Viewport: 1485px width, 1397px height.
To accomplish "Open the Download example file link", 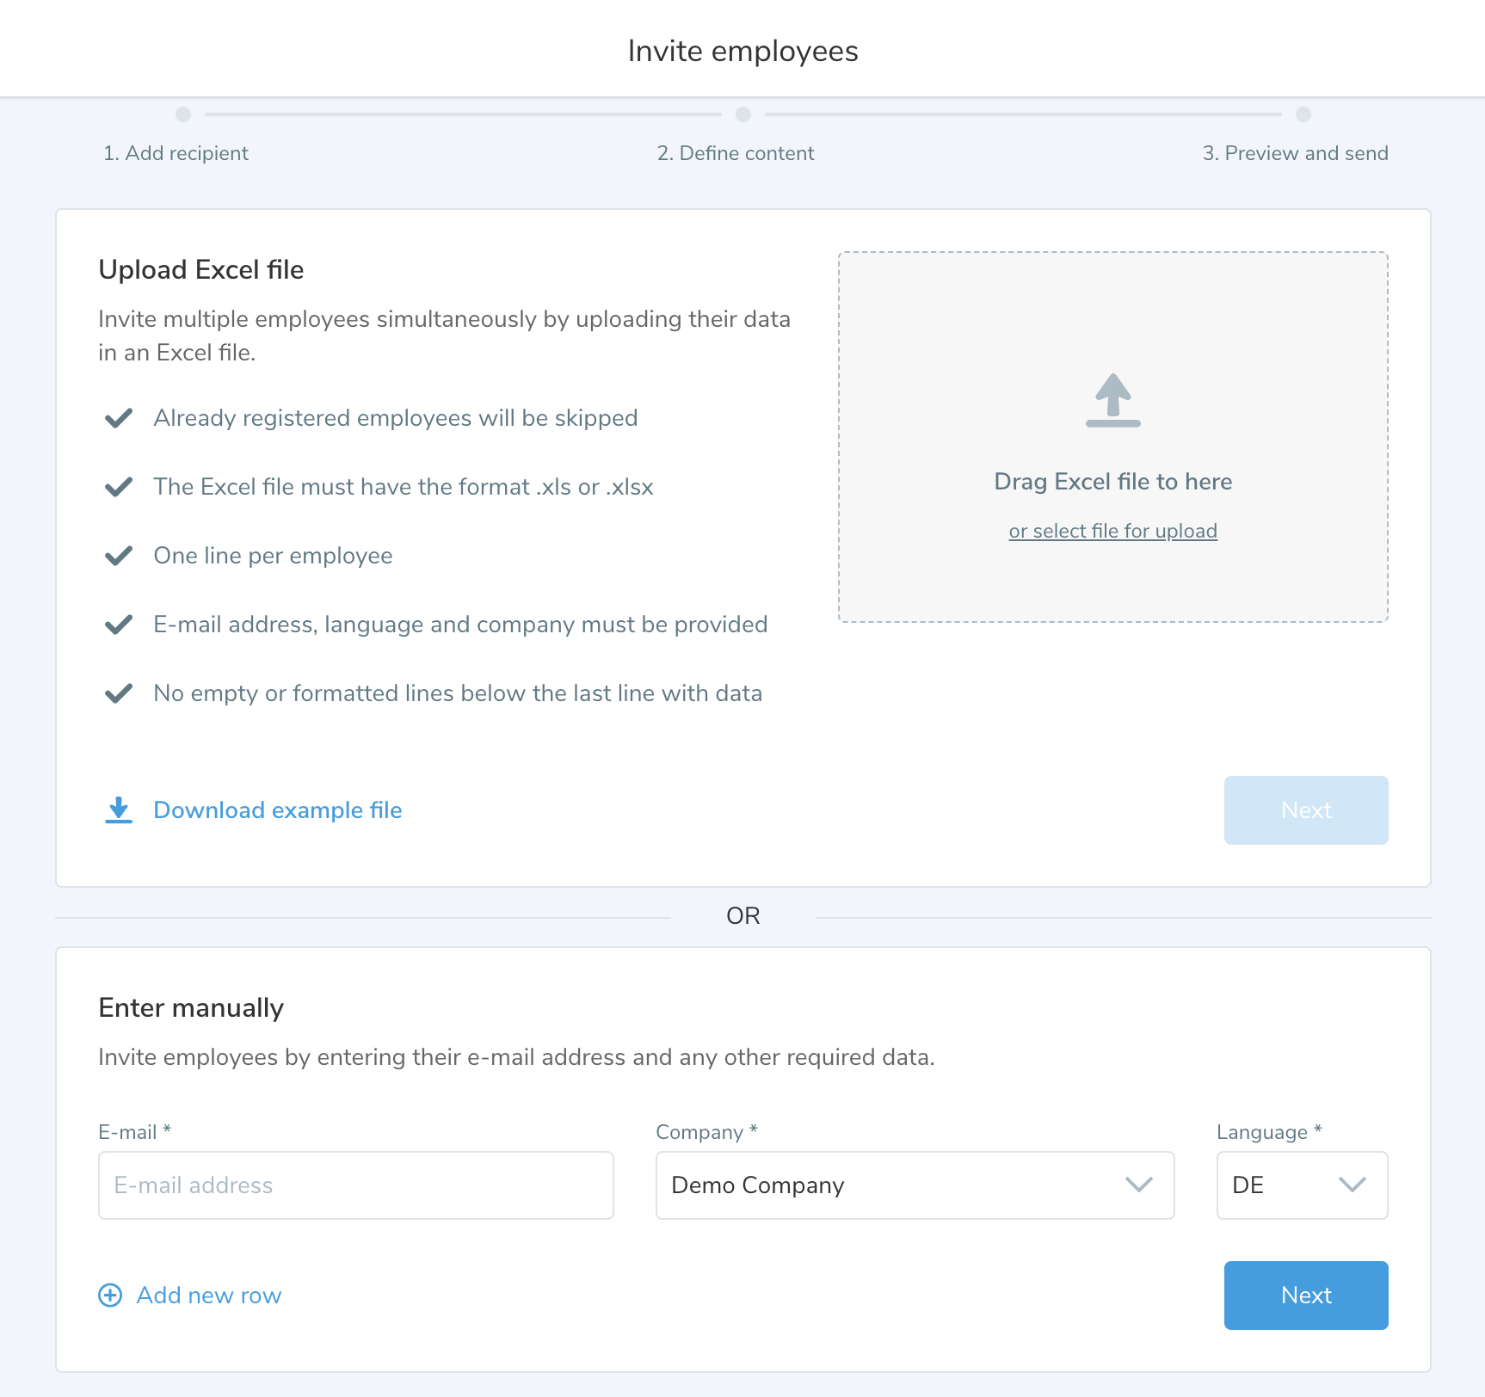I will tap(277, 810).
